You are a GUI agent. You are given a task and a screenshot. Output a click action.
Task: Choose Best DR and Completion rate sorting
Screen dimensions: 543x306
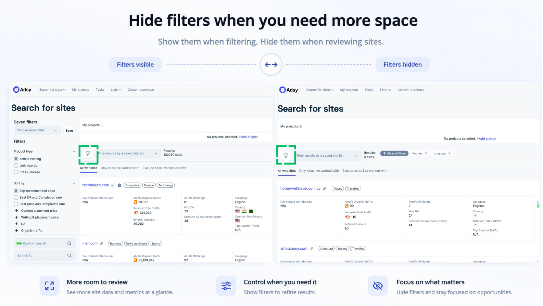(16, 198)
